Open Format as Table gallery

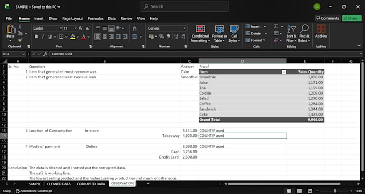tap(219, 34)
